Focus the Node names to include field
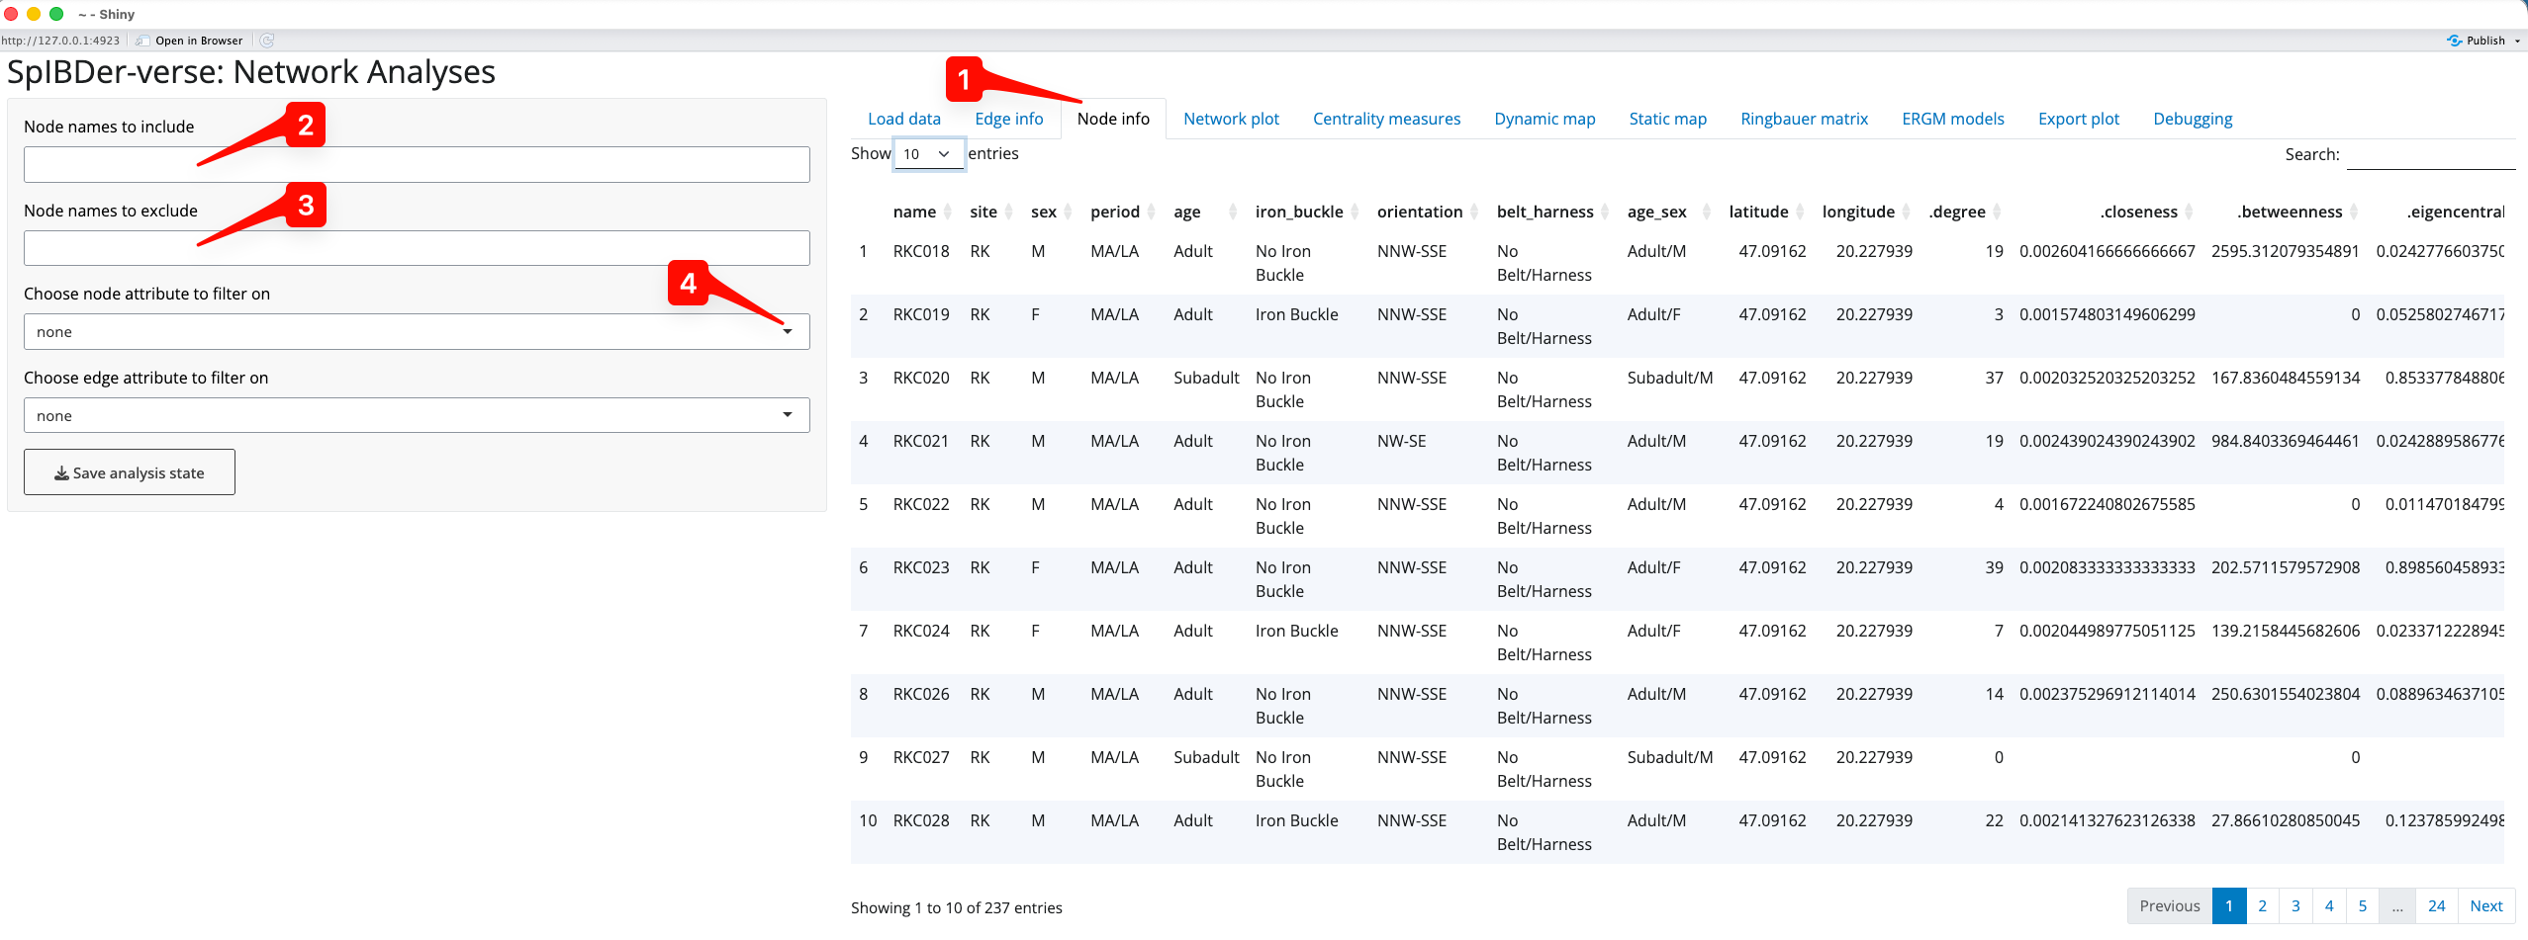The image size is (2528, 940). tap(417, 165)
